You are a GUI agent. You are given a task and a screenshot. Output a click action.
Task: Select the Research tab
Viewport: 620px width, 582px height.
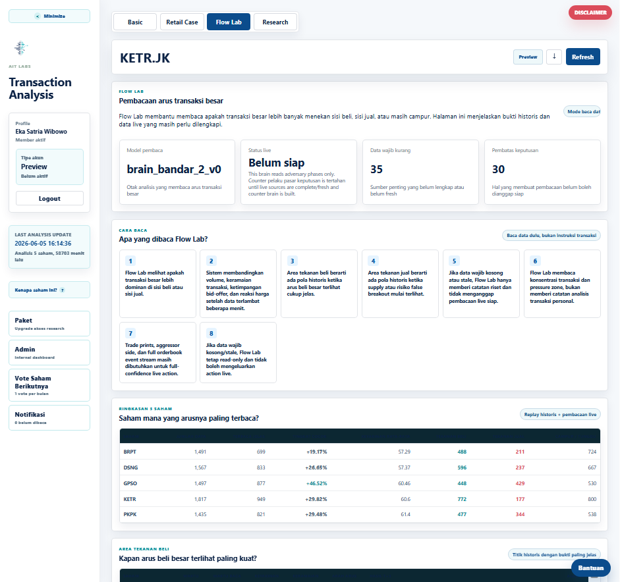(275, 22)
